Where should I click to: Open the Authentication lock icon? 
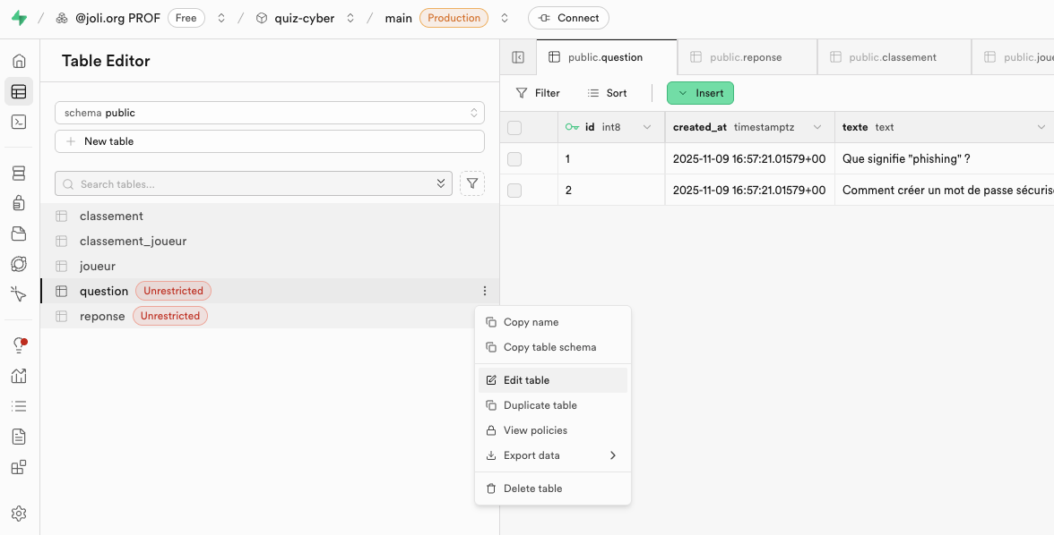click(19, 203)
